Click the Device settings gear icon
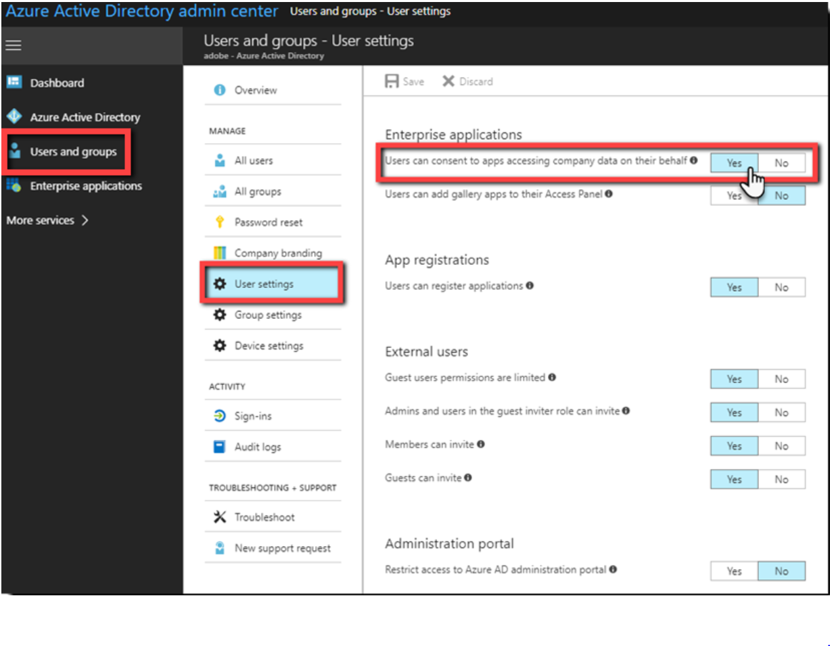This screenshot has width=830, height=646. pos(219,345)
